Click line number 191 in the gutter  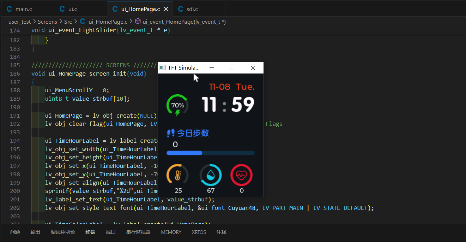(x=15, y=116)
